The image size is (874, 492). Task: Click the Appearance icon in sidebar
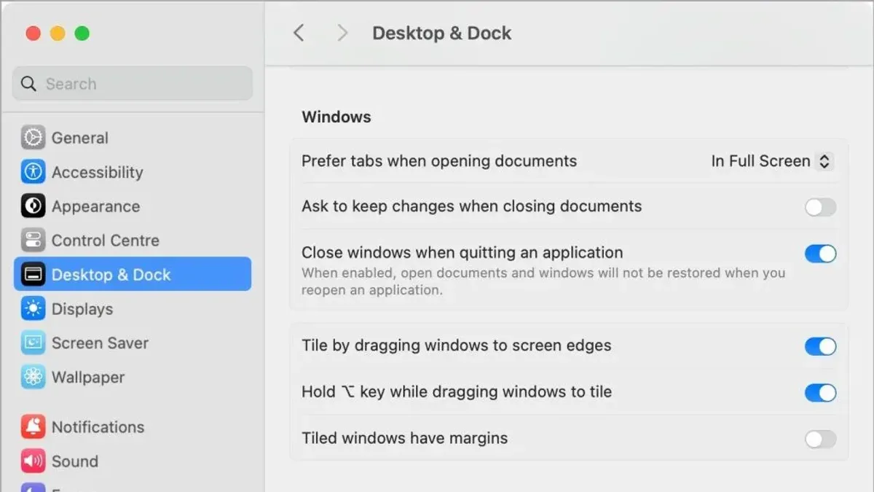(x=33, y=206)
